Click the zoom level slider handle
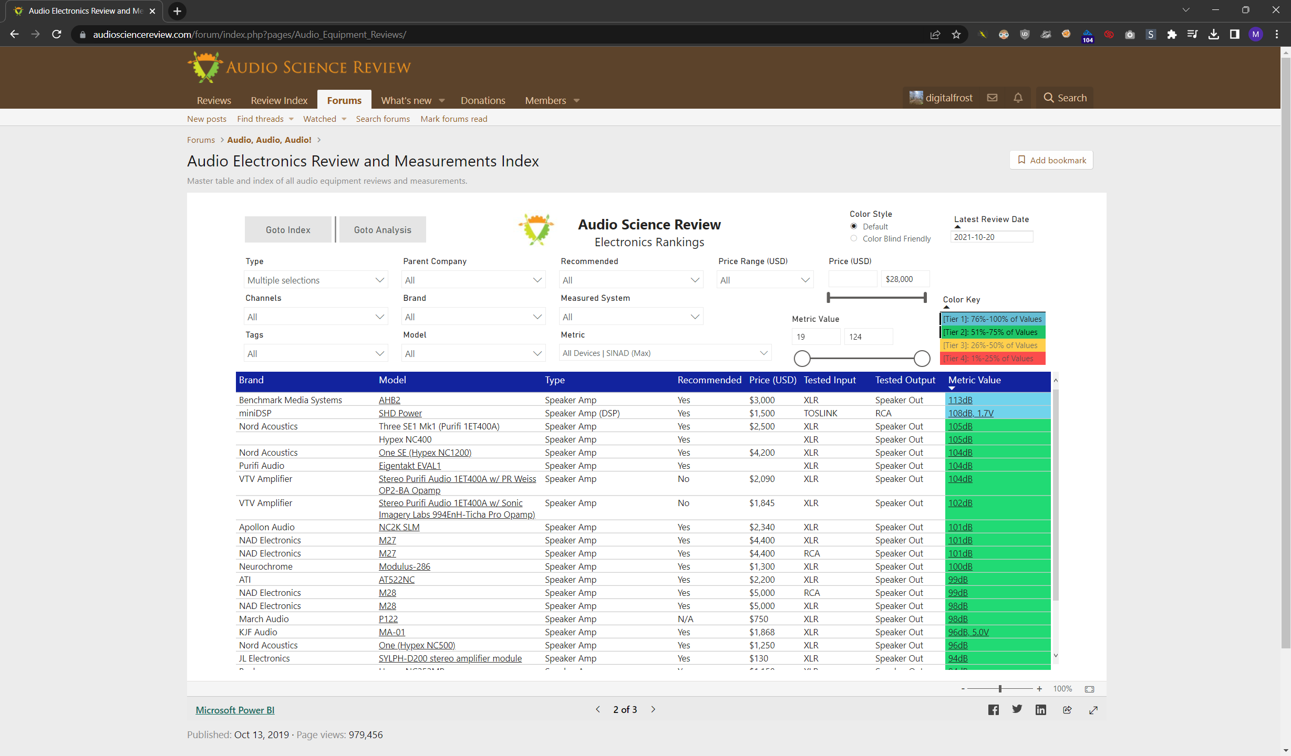Screen dimensions: 1291x756 (x=1000, y=689)
